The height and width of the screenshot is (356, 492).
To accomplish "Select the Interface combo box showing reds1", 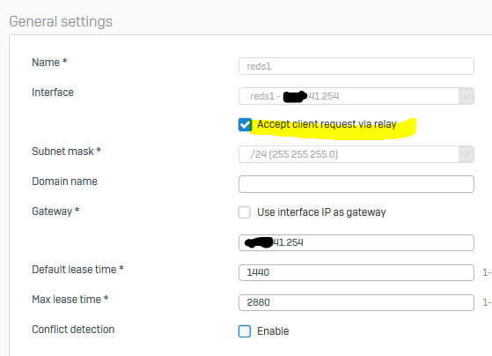I will (x=356, y=96).
